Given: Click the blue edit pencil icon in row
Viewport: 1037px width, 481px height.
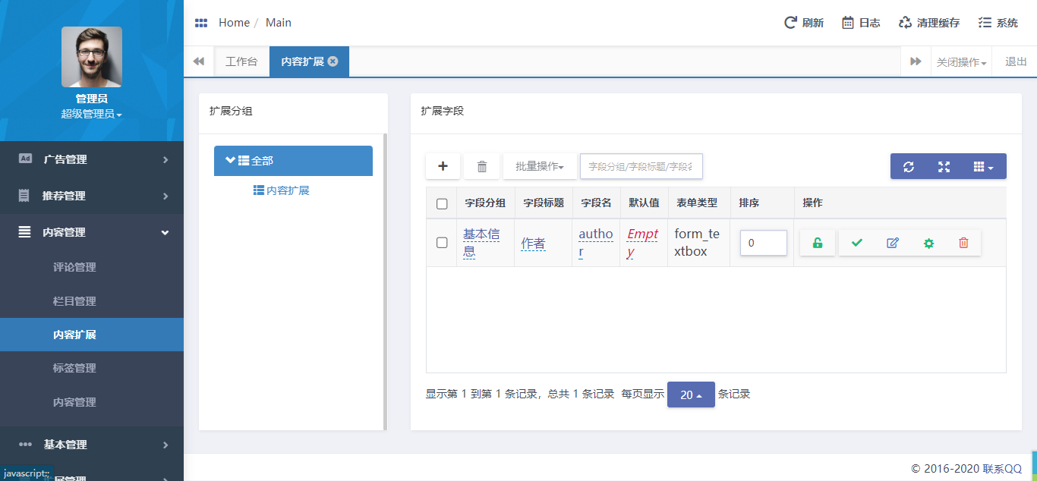Looking at the screenshot, I should coord(893,243).
